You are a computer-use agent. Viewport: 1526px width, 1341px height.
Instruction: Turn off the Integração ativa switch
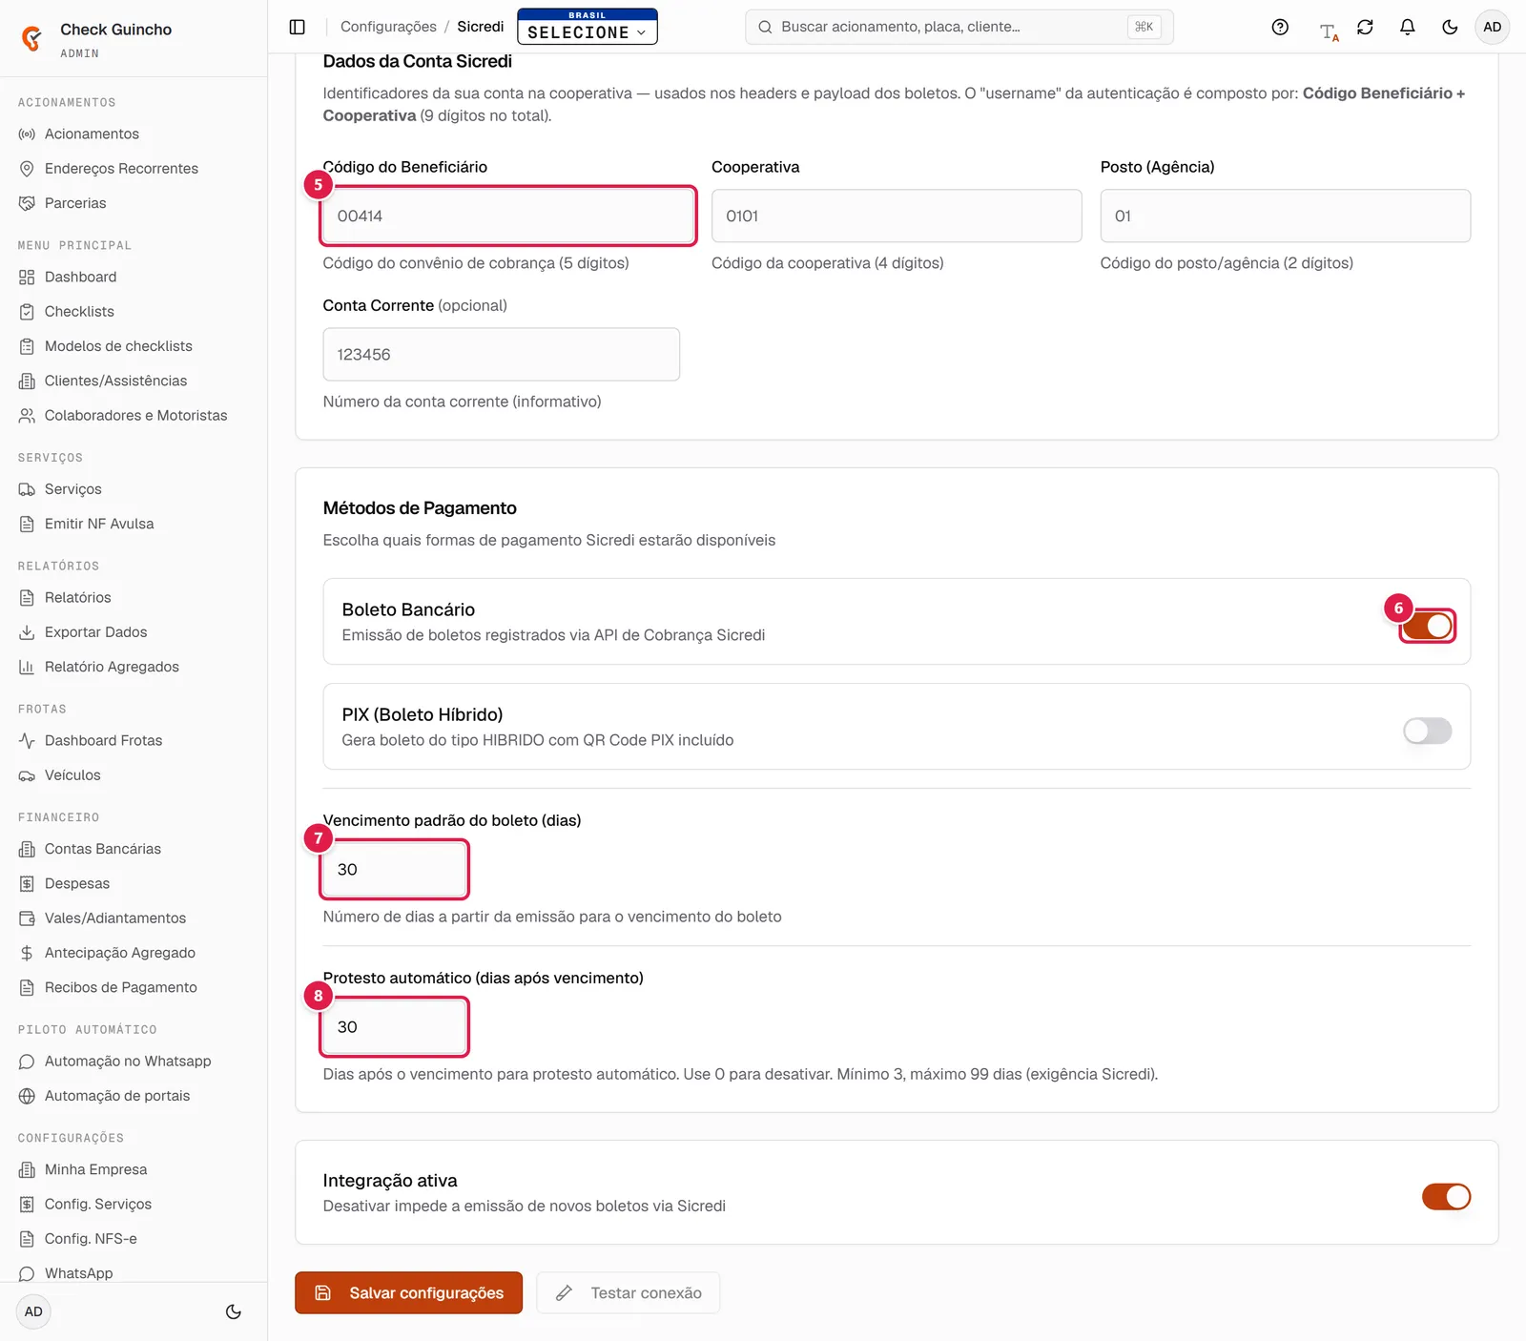tap(1447, 1196)
